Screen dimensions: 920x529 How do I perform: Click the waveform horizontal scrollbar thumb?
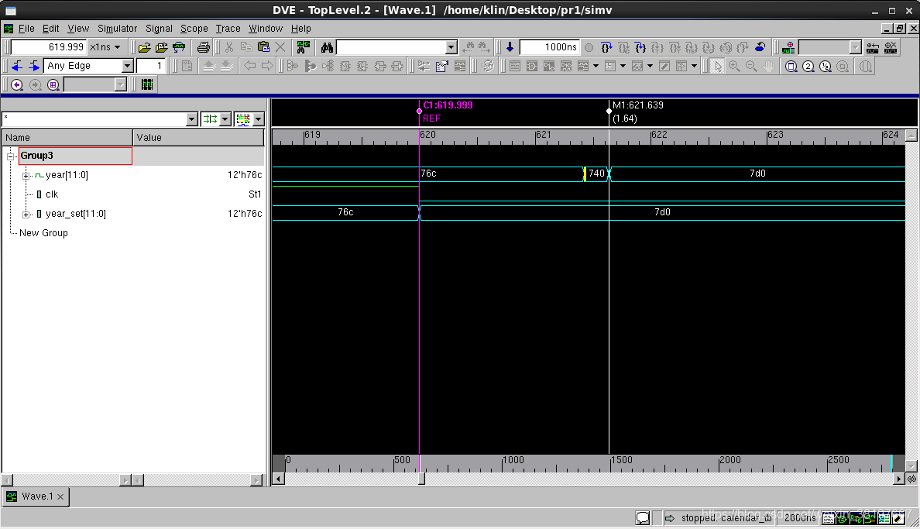pos(421,479)
